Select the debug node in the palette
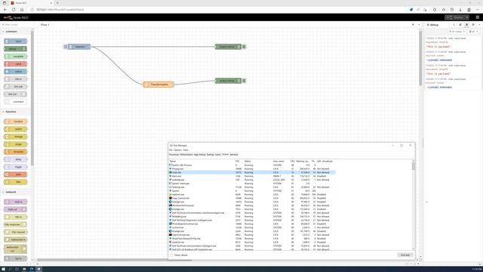This screenshot has height=272, width=483. tap(15, 48)
